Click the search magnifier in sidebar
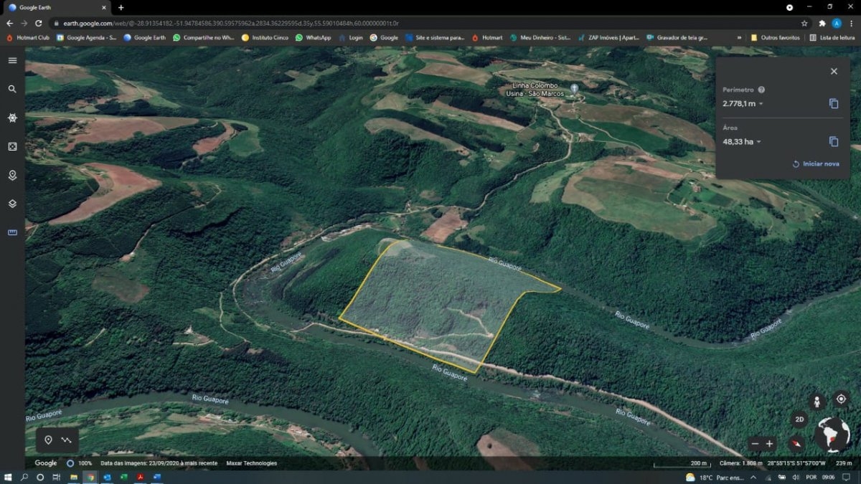The height and width of the screenshot is (484, 861). 12,89
